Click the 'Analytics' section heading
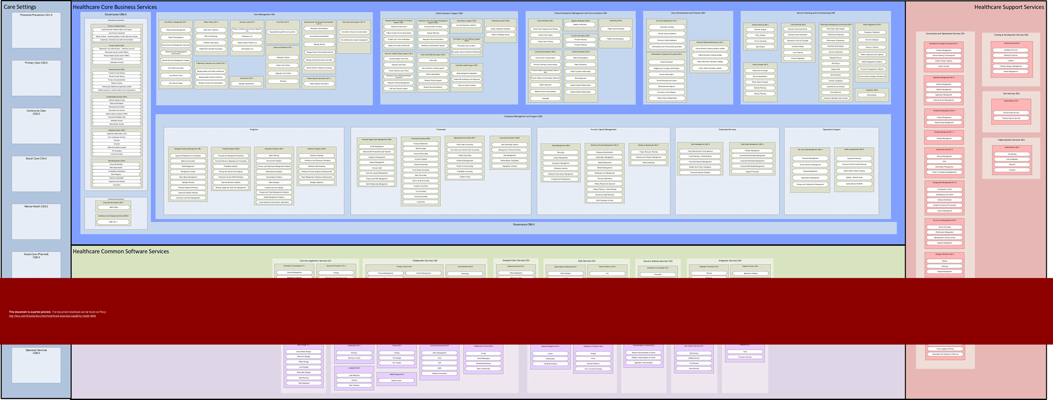Image resolution: width=1053 pixels, height=400 pixels. tap(254, 130)
